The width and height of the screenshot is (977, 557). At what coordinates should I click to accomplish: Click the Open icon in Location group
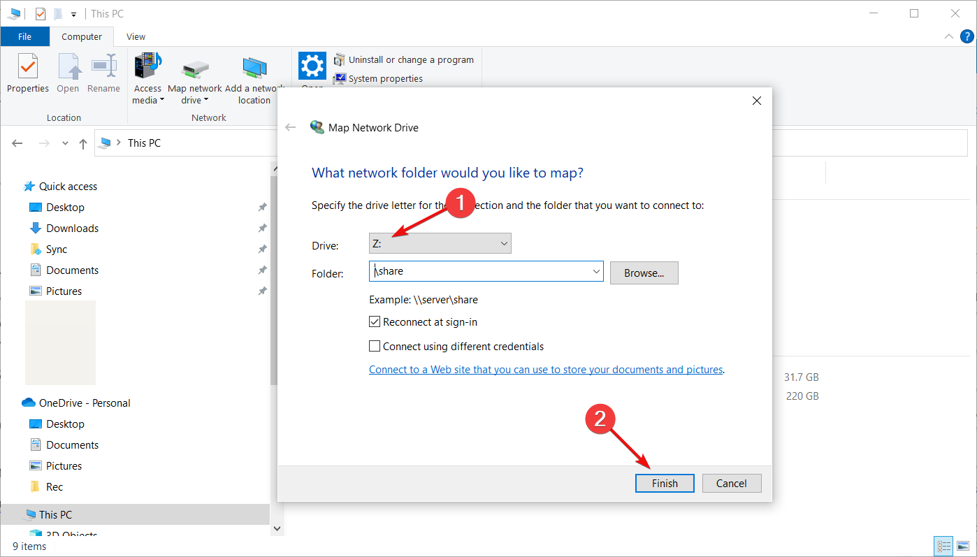click(68, 66)
